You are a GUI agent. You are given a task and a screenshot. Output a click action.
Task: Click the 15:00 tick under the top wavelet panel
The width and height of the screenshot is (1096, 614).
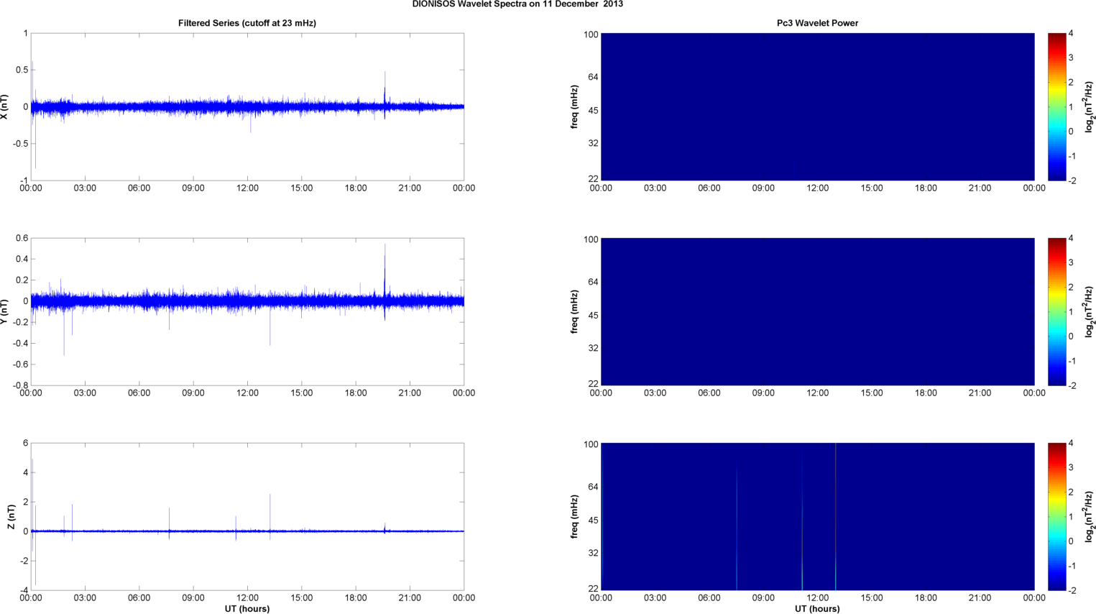tap(872, 188)
